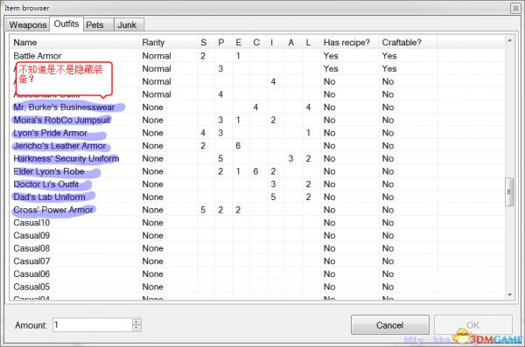Confirm with the OK button
This screenshot has height=347, width=525.
(472, 325)
